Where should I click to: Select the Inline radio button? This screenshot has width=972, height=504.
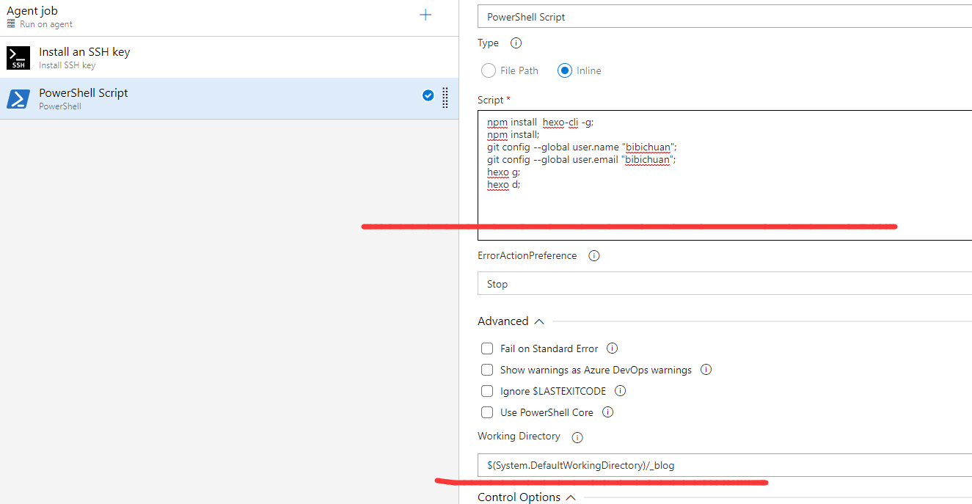(x=565, y=71)
